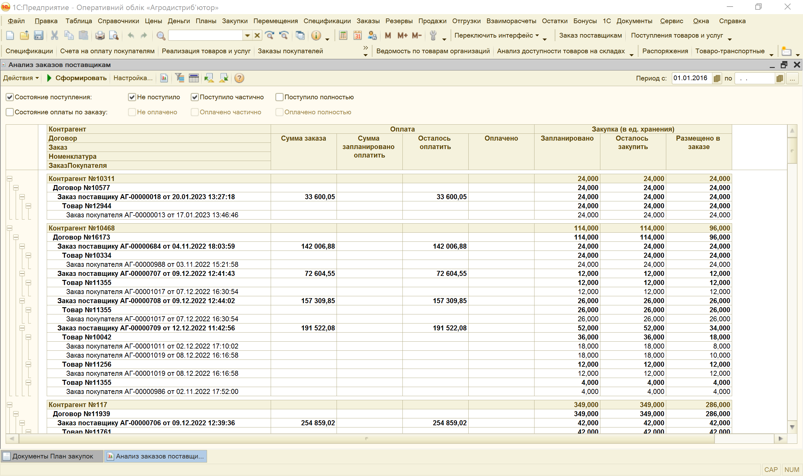
Task: Enable the Поступило полностью checkbox
Action: click(279, 97)
